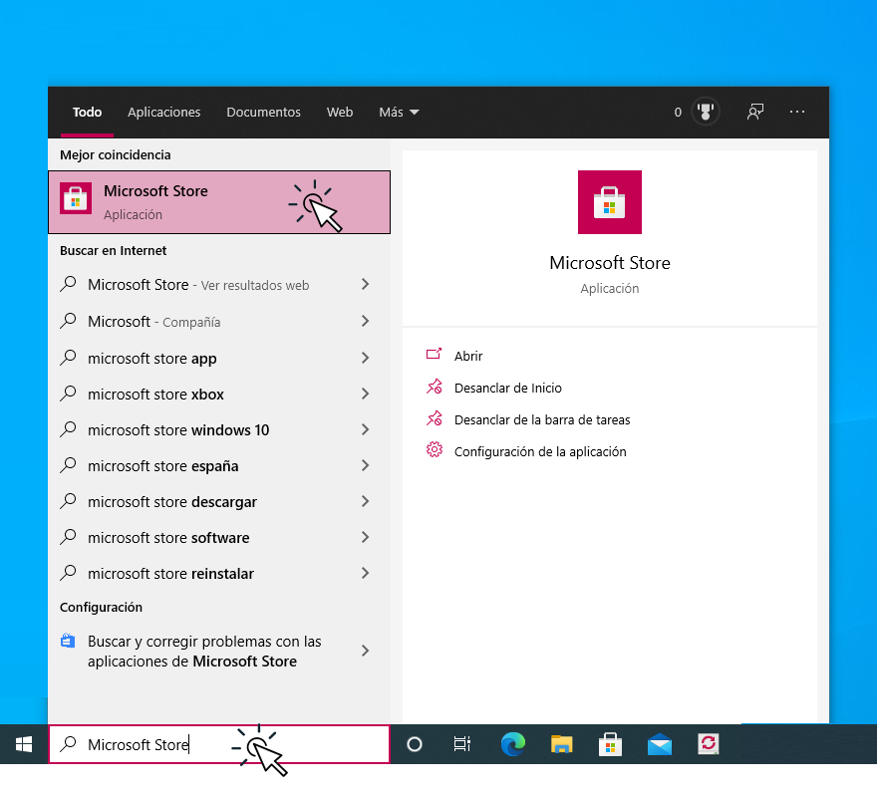Click the magnifier icon in search box
Image resolution: width=877 pixels, height=797 pixels.
pos(68,744)
